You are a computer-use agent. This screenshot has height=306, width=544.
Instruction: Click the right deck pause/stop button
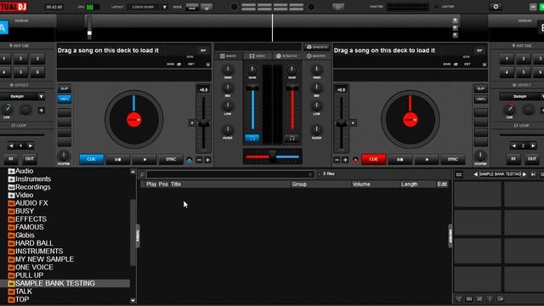399,159
